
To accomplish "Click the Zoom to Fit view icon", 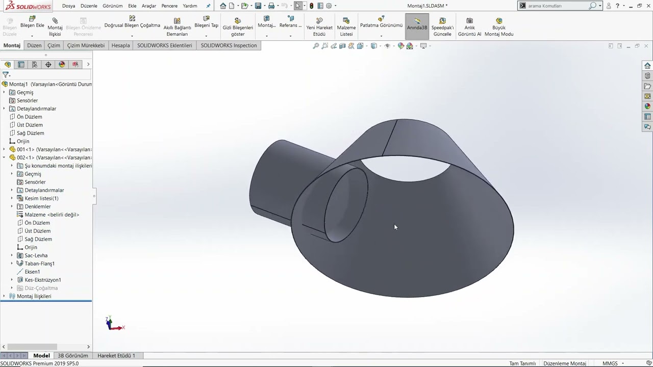I will [x=316, y=46].
